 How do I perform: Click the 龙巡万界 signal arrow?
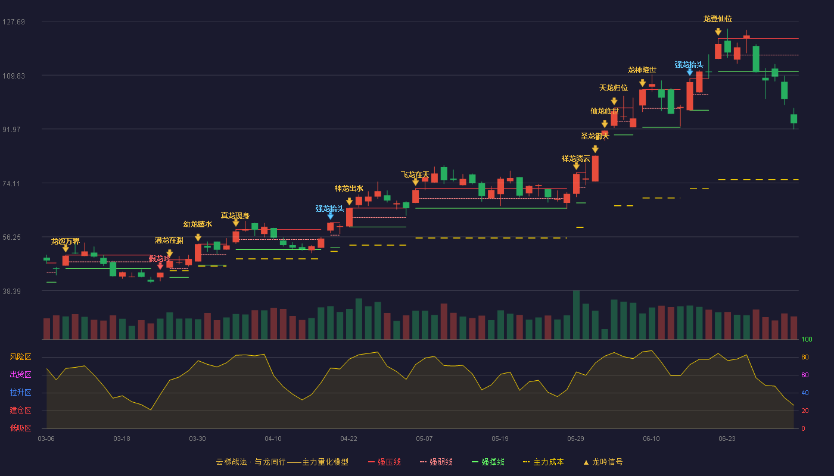point(66,249)
